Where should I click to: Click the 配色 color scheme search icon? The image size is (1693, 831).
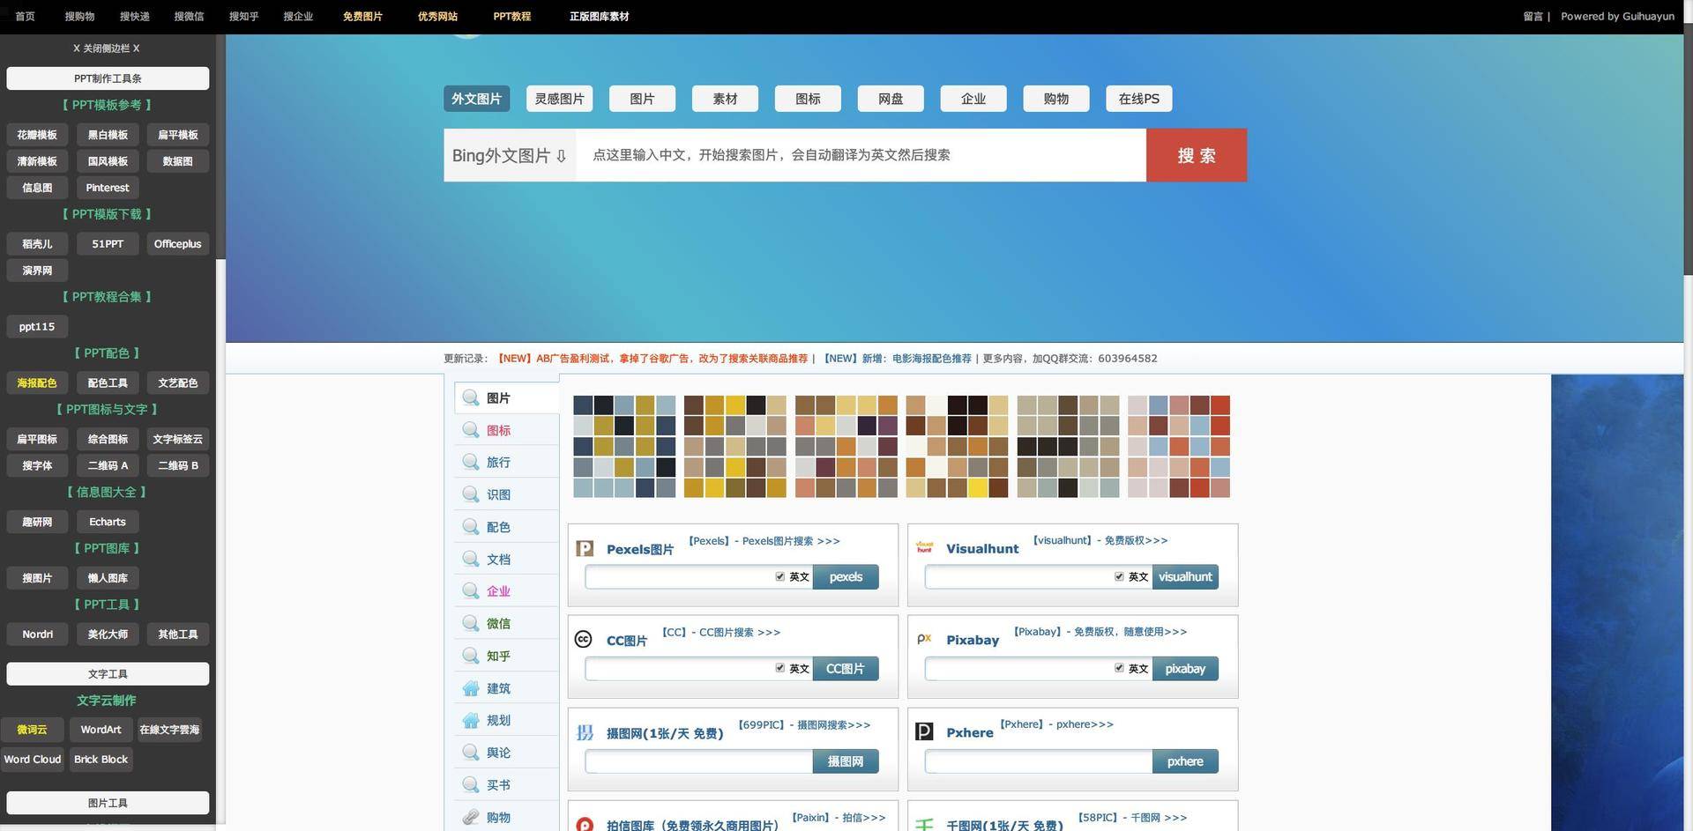470,527
